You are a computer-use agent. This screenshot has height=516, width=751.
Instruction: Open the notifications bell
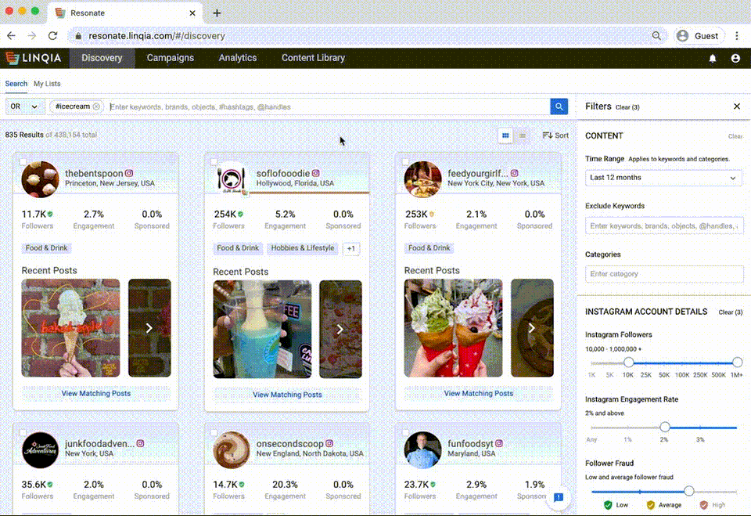coord(713,58)
